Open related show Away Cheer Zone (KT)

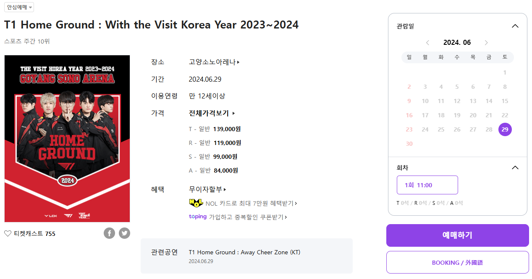tap(244, 252)
